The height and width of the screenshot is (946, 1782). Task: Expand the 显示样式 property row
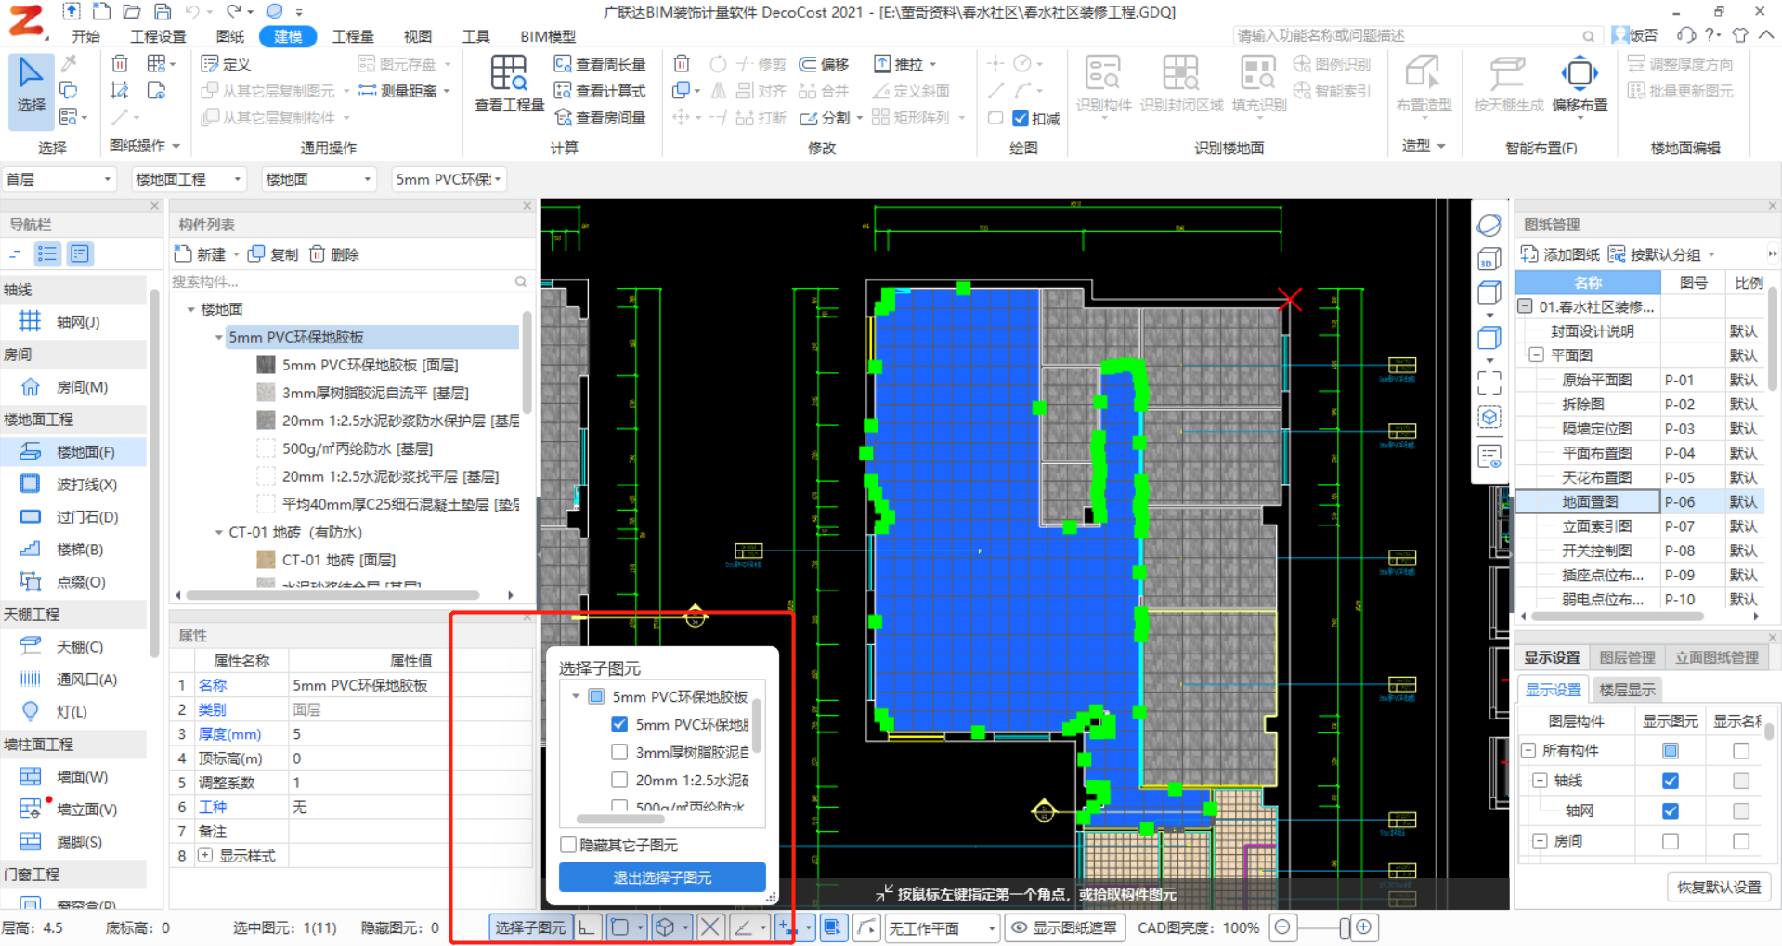point(205,855)
